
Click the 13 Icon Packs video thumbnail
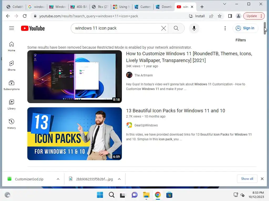[x=75, y=134]
